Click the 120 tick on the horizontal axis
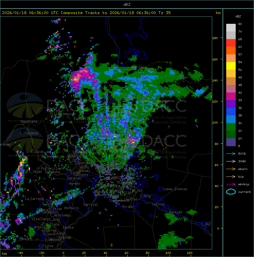Image resolution: width=254 pixels, height=257 pixels. [190, 253]
